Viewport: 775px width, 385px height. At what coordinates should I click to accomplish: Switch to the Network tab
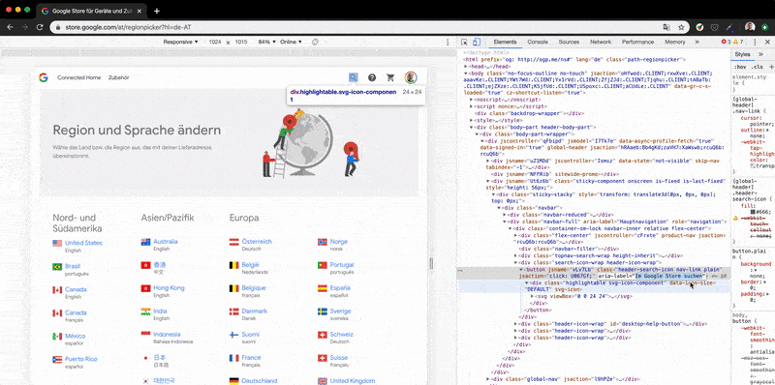point(601,43)
